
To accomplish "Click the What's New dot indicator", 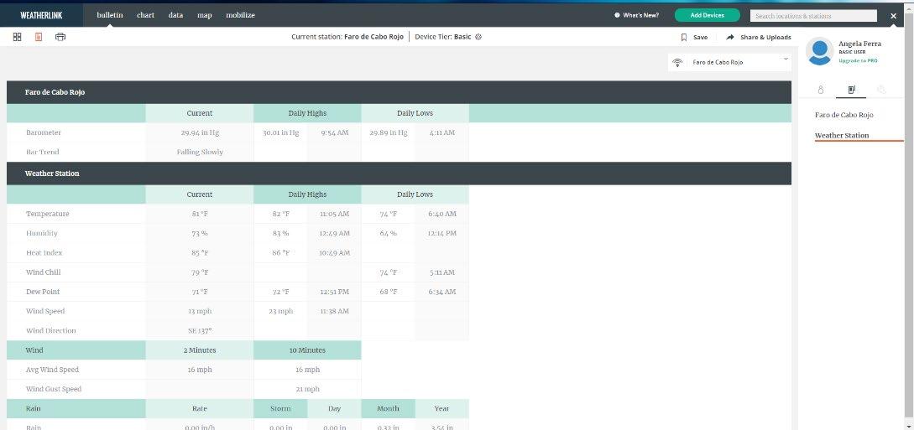I will point(617,15).
